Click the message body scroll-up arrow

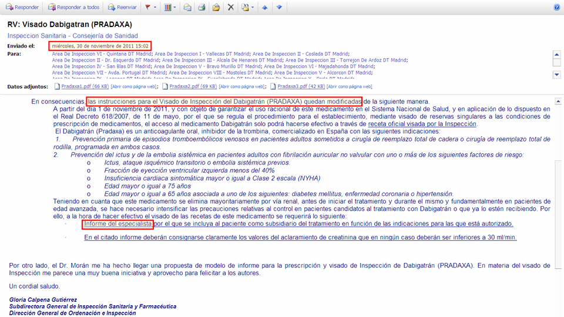pos(558,102)
